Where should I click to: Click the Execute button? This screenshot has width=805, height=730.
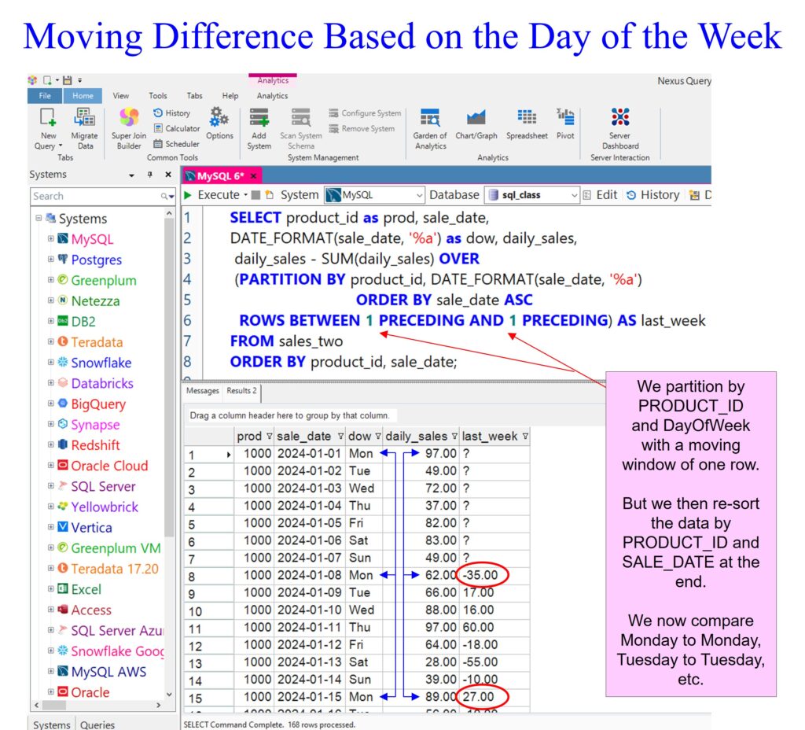(214, 195)
